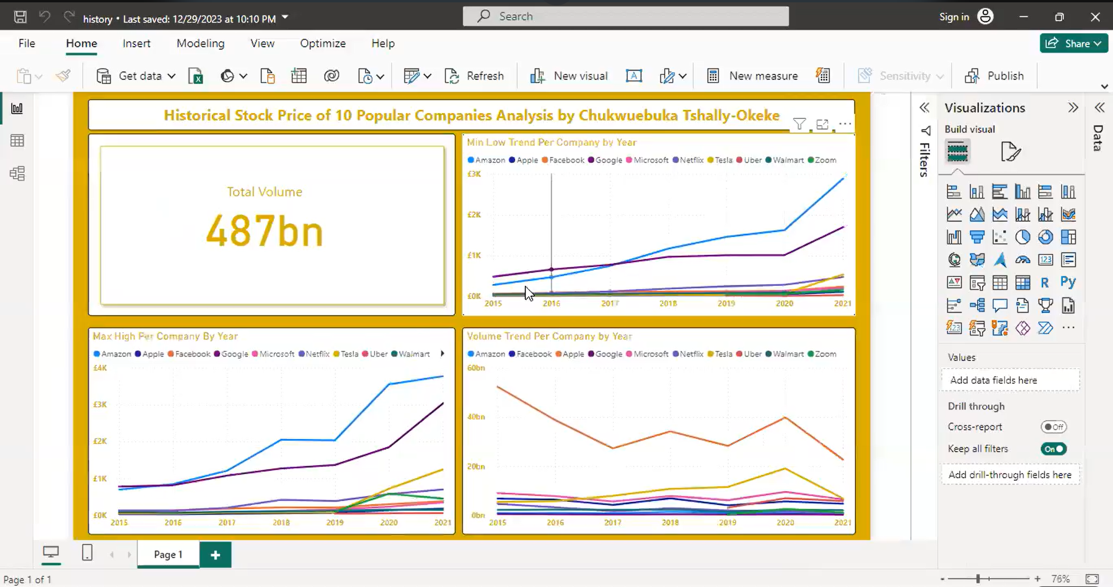Select the R script visual icon
The image size is (1113, 587).
[x=1045, y=282]
